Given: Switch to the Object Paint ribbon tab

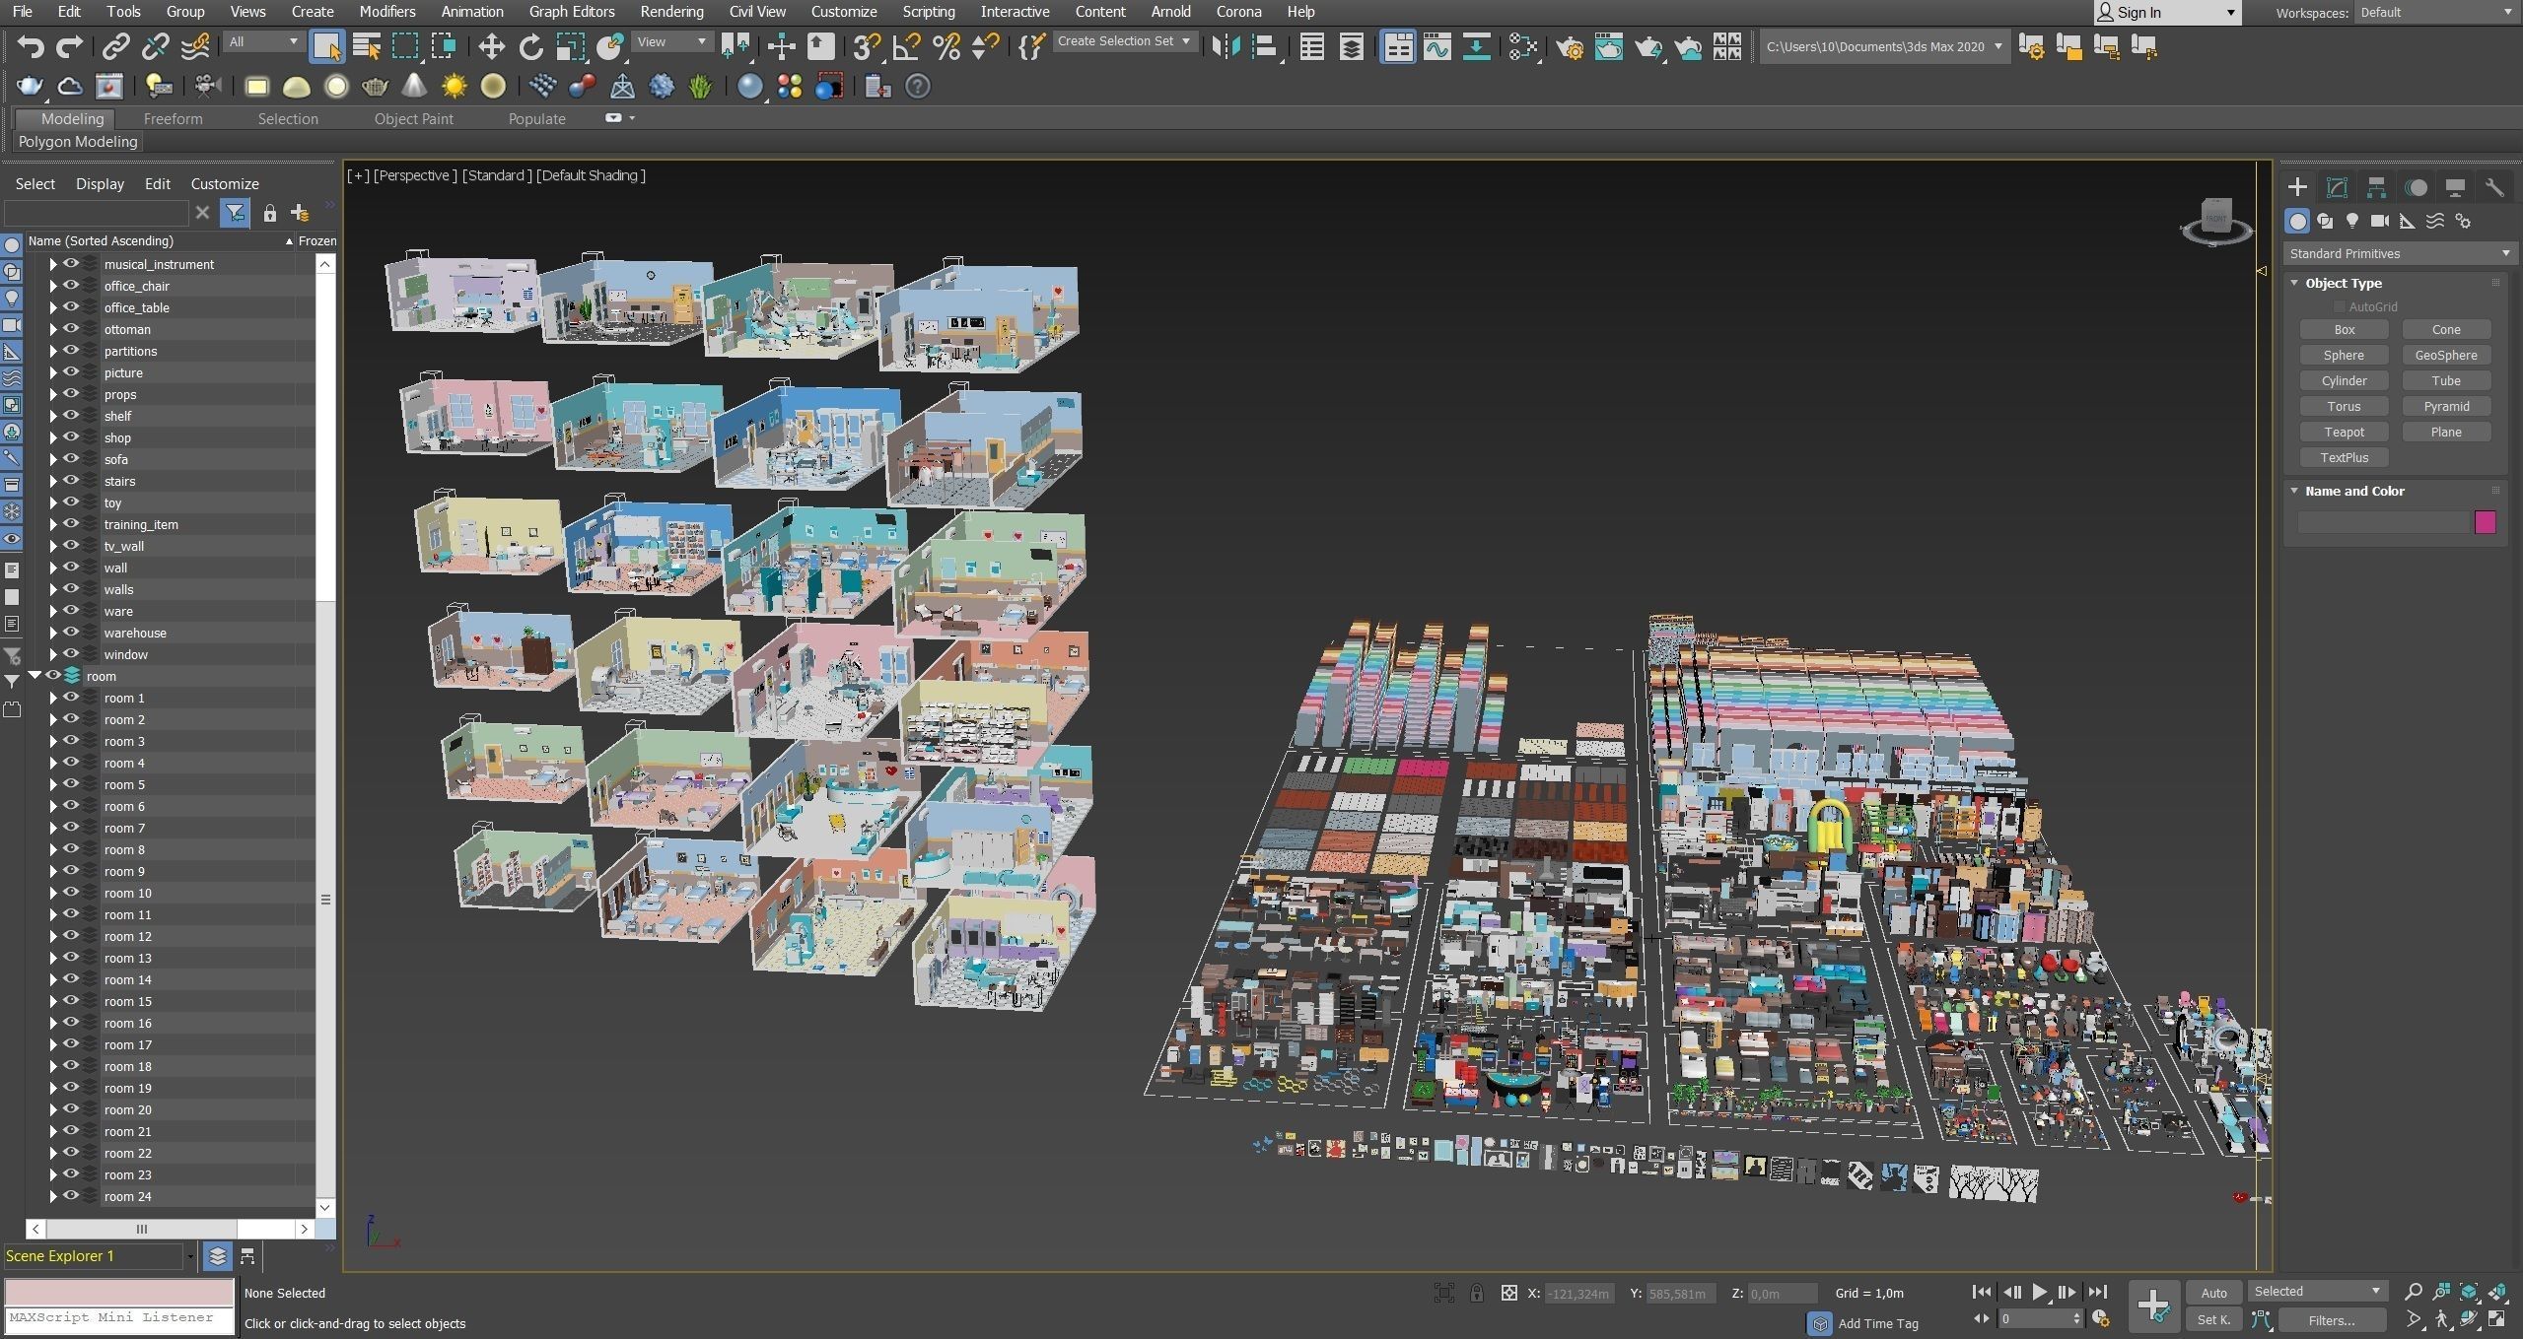Looking at the screenshot, I should coord(413,119).
